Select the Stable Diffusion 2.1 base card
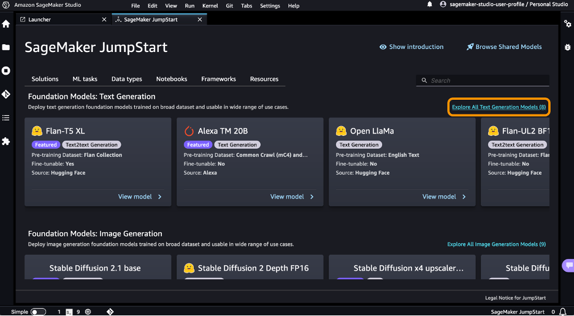Viewport: 574px width, 316px height. 98,268
